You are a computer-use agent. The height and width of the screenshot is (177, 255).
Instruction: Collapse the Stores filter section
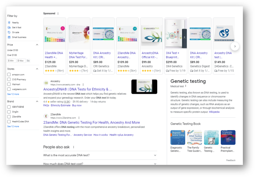click(37, 69)
